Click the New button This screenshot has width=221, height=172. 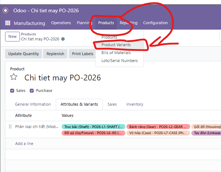coord(12,36)
